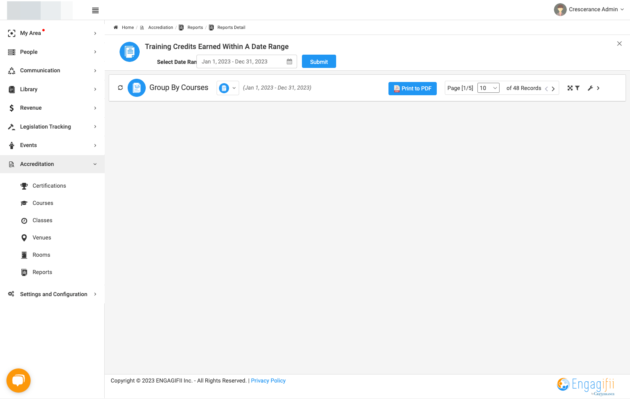Click the refresh icon beside Group By Courses
Viewport: 630px width, 399px height.
tap(120, 88)
